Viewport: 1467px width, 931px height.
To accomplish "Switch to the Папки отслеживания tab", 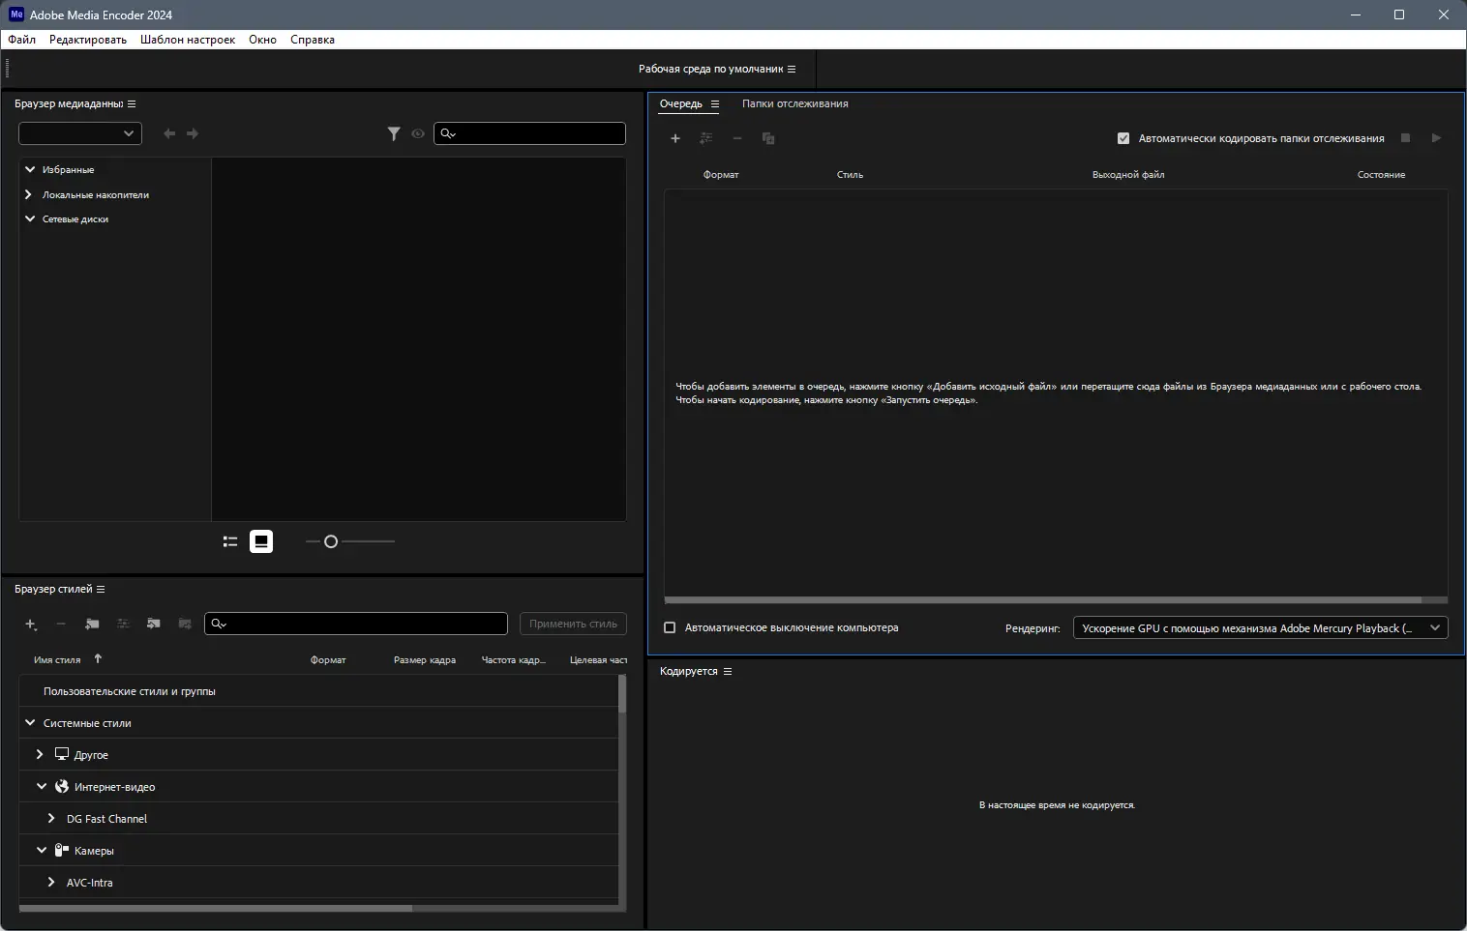I will [x=795, y=103].
